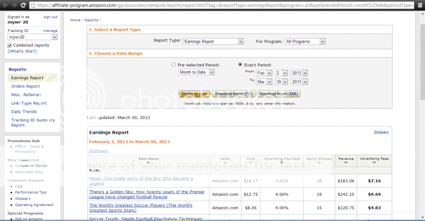This screenshot has width=425, height=221.
Task: Open Earnings Report in sidebar
Action: [x=27, y=78]
